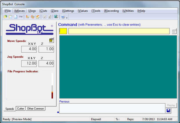Click the blue dot beside the Previous box
Screen dimensions: 180x123
58,112
